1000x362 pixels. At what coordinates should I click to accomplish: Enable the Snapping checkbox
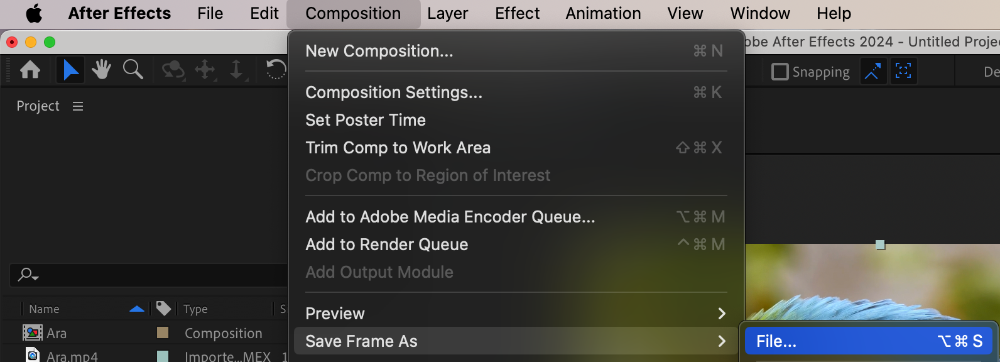(780, 72)
